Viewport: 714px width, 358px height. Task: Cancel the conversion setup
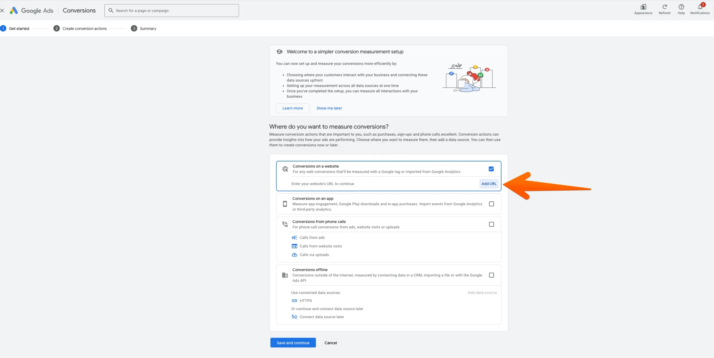[x=330, y=343]
